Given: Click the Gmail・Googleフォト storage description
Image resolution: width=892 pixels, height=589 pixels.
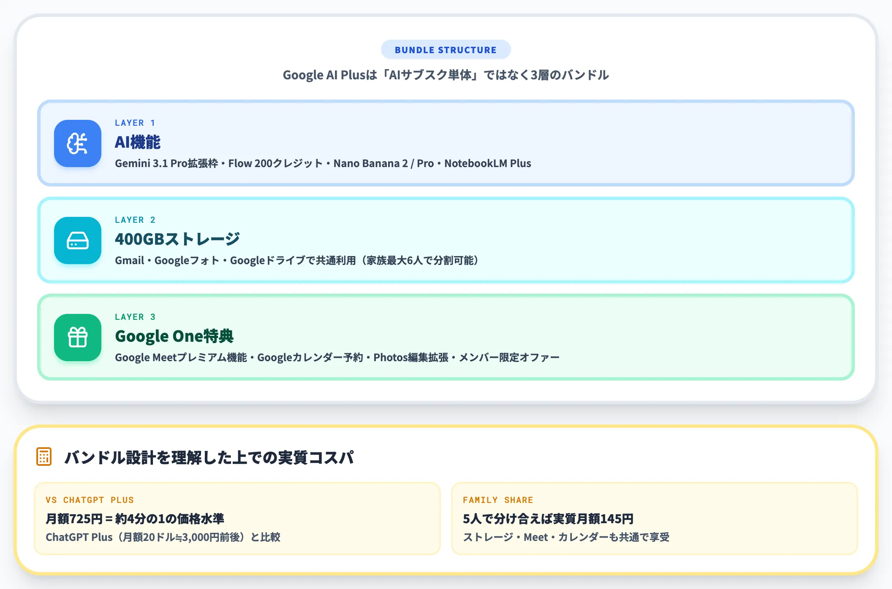Looking at the screenshot, I should (298, 260).
